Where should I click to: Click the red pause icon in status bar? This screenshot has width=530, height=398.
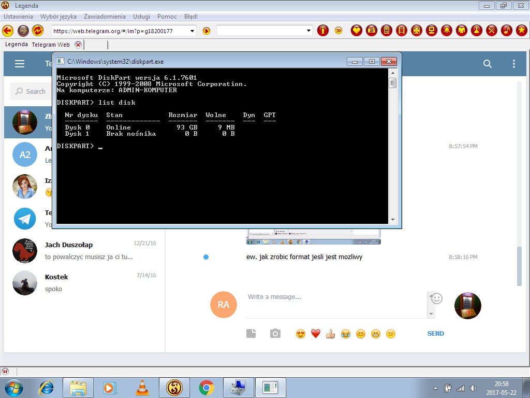point(5,371)
